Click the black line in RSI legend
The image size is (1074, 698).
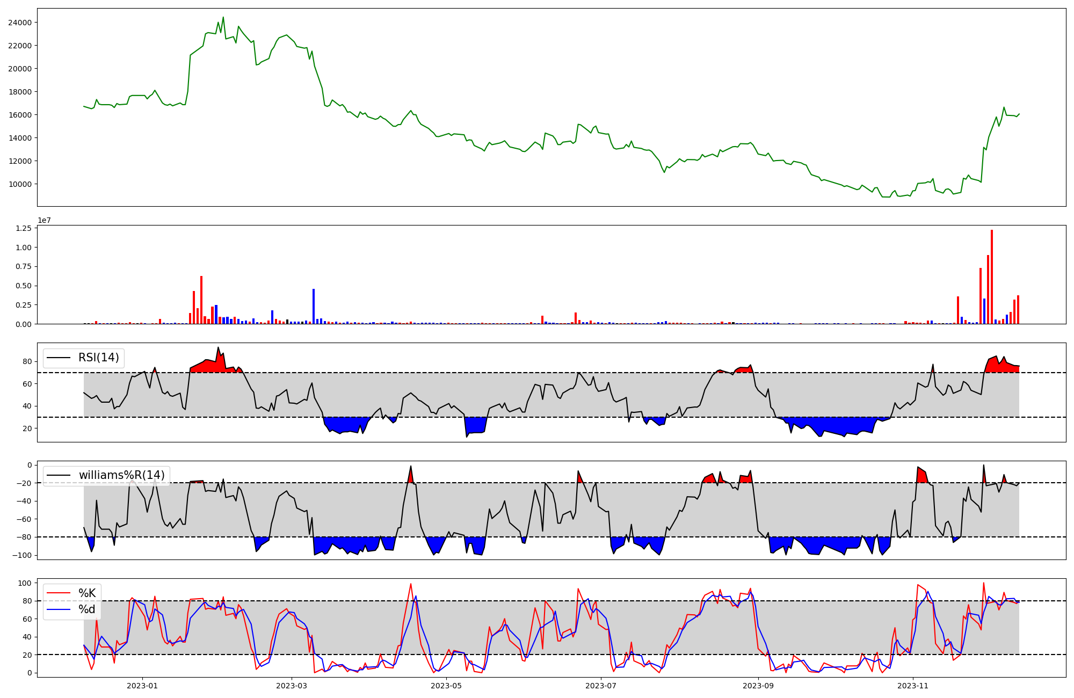[59, 358]
